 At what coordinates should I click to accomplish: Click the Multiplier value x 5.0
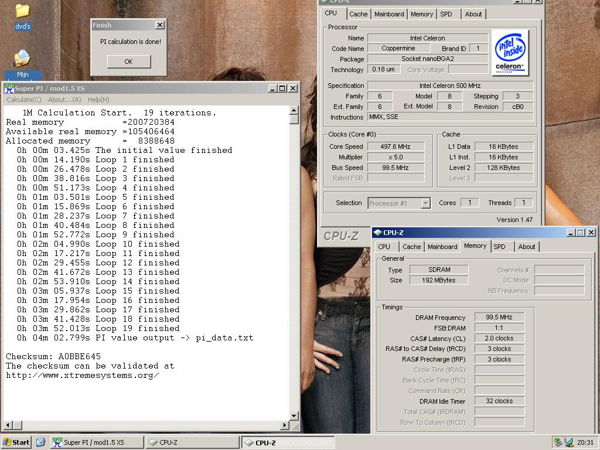(x=396, y=157)
